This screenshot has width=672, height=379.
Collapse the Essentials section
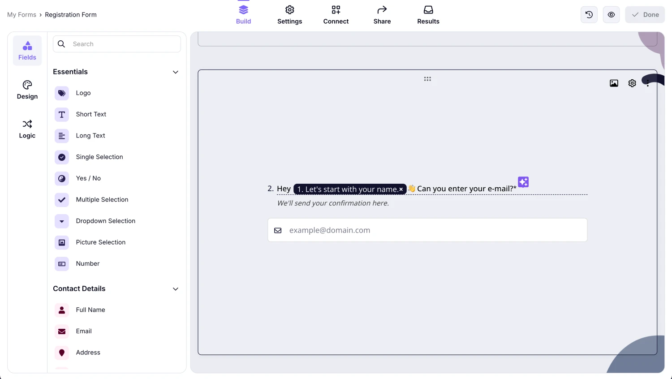(x=175, y=72)
